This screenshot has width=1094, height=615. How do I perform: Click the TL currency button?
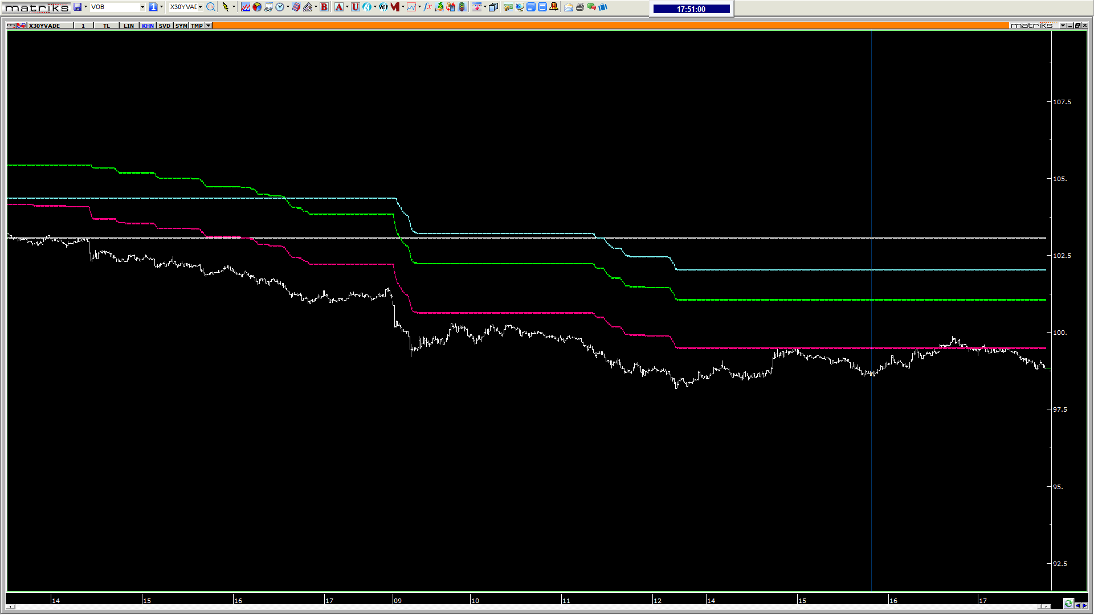(107, 26)
